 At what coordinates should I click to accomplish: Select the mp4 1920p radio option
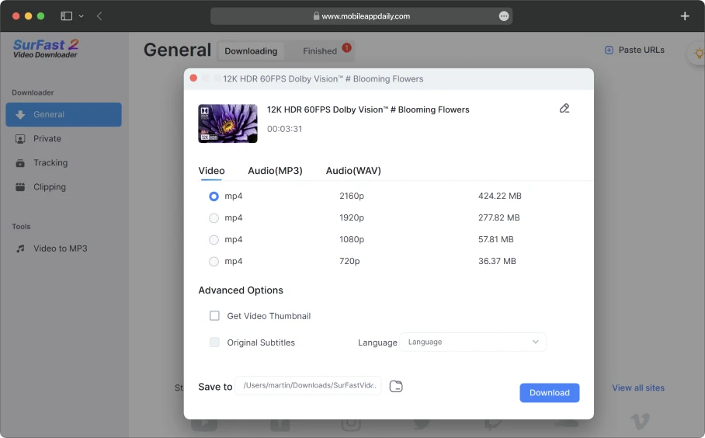pyautogui.click(x=214, y=218)
